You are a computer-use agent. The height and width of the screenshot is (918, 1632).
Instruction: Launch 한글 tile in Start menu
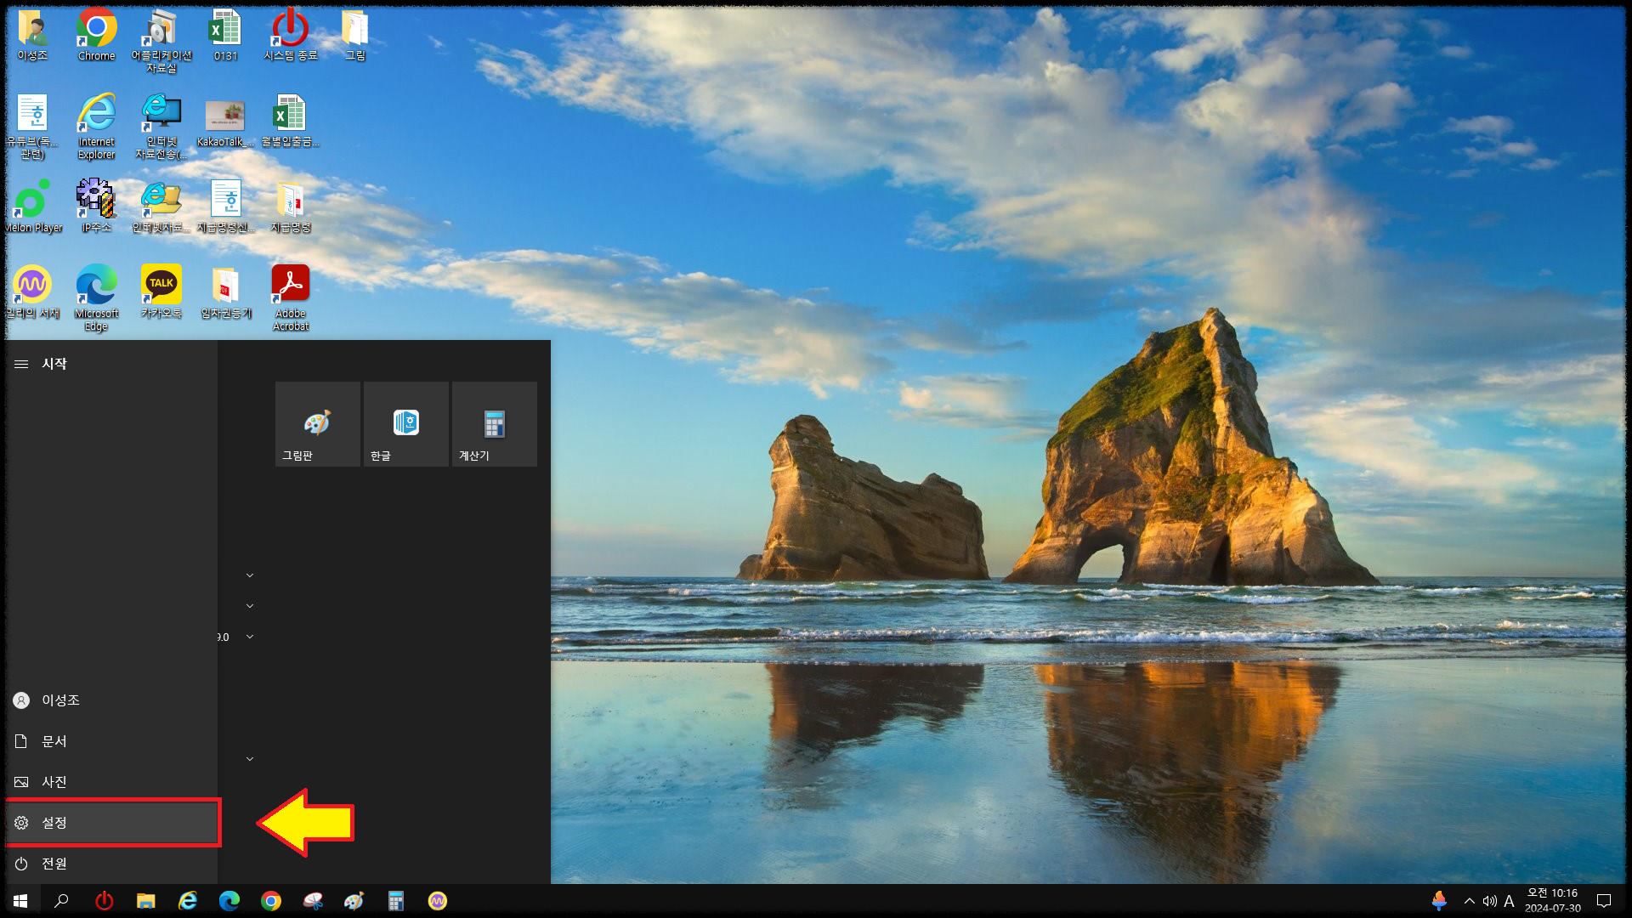(405, 424)
